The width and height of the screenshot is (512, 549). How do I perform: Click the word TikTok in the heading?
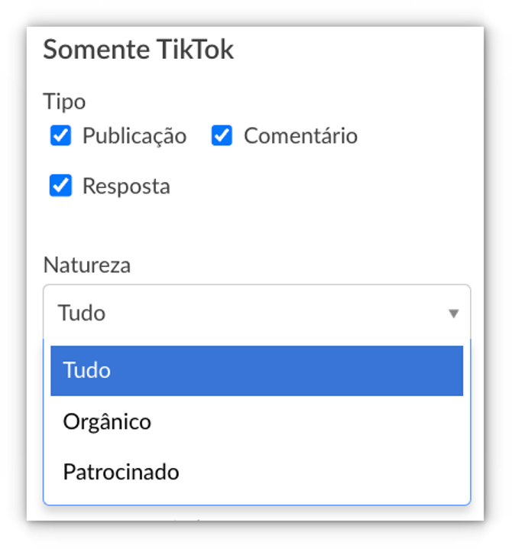click(196, 50)
